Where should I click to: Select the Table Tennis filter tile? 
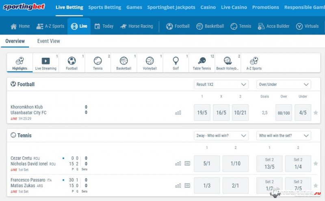click(201, 63)
